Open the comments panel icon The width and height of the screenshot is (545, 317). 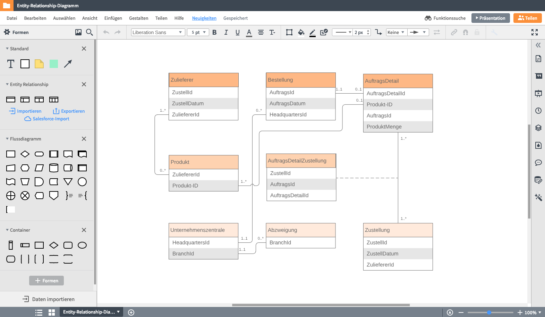pos(538,162)
